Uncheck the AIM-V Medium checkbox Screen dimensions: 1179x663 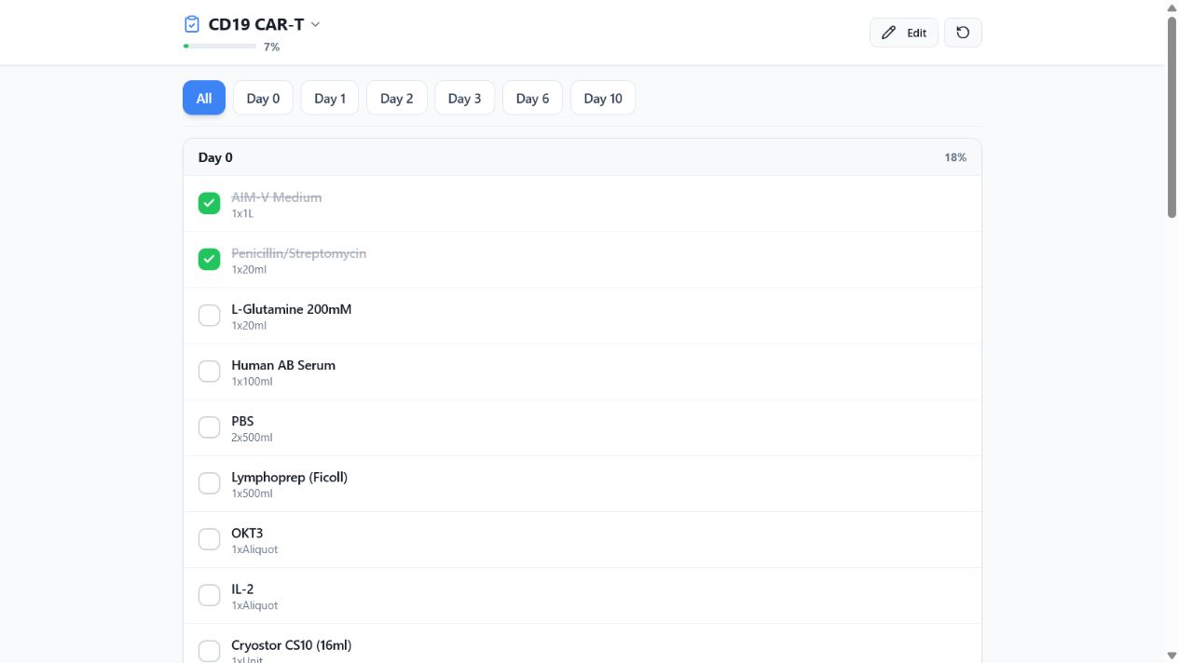(x=210, y=203)
